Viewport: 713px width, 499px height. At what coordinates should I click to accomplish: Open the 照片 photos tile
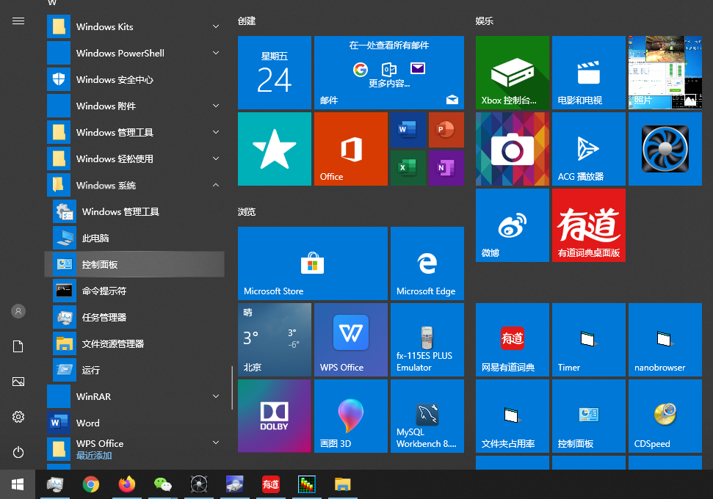click(x=665, y=73)
